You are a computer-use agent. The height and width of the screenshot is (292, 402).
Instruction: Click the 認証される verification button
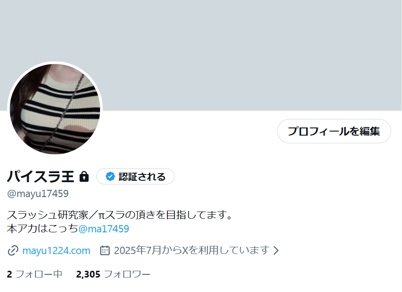(135, 176)
